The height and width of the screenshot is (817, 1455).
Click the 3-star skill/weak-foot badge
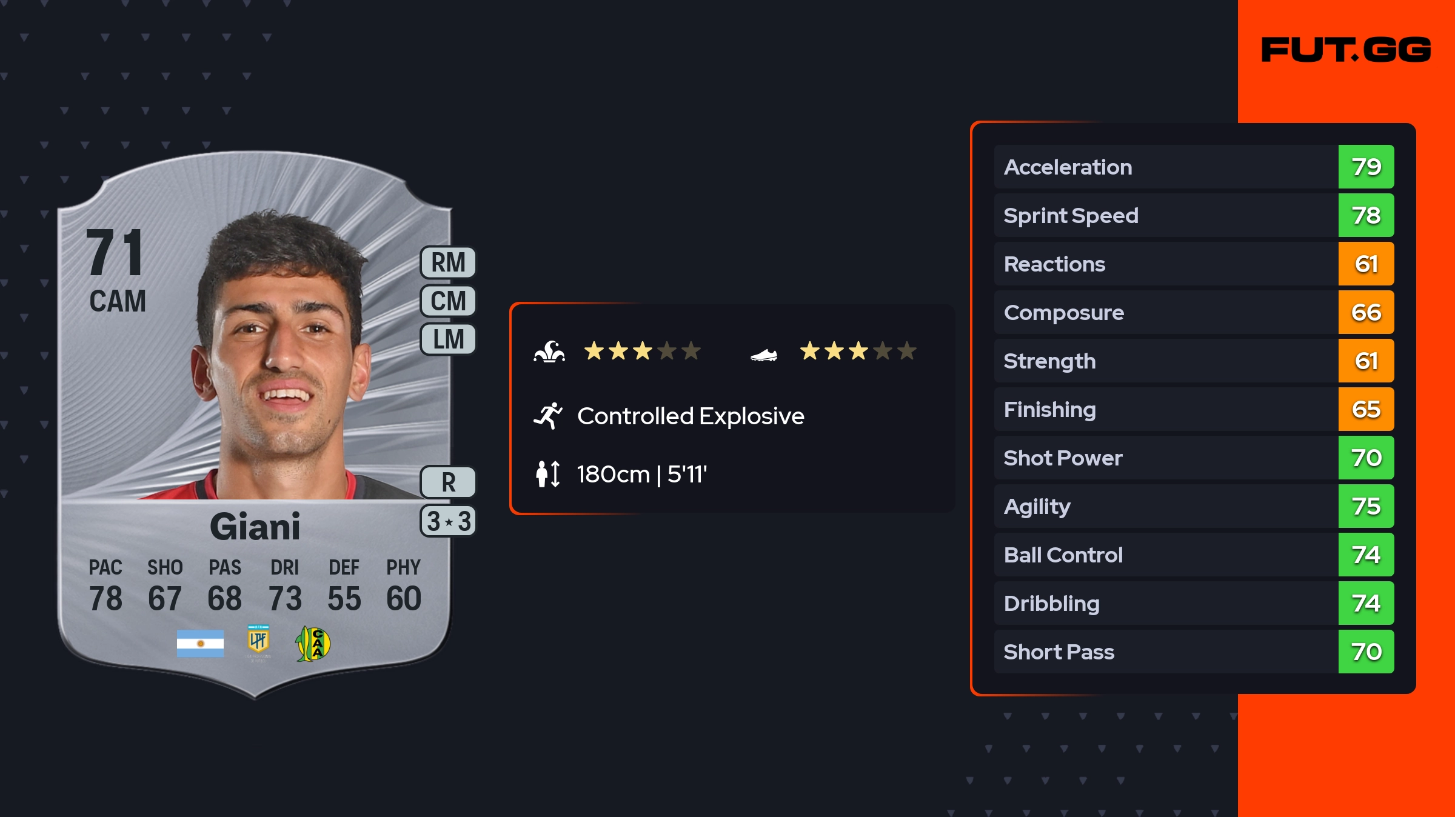pyautogui.click(x=448, y=521)
